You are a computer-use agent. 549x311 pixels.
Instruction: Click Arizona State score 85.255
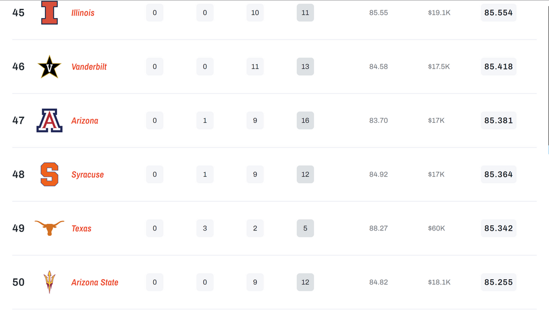pos(498,282)
